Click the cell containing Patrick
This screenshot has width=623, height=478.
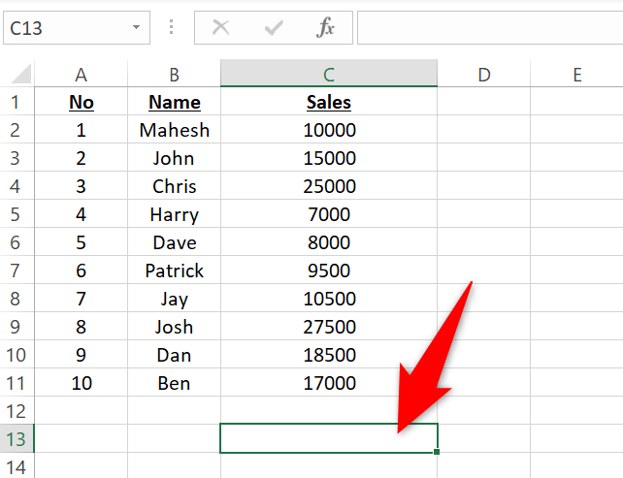pyautogui.click(x=174, y=271)
